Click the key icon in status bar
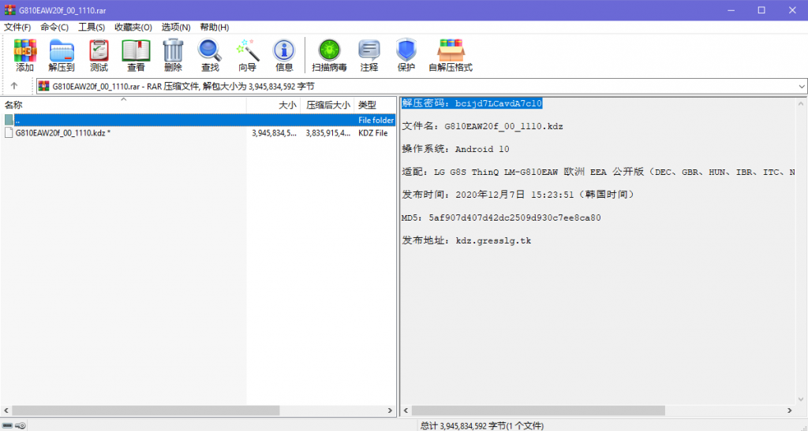808x431 pixels. [21, 425]
